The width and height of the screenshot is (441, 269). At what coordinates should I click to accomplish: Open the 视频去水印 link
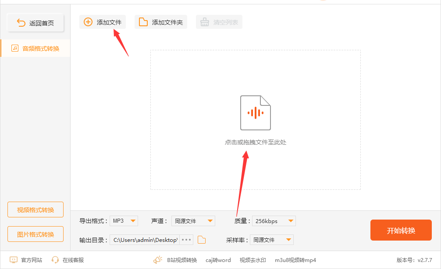253,260
